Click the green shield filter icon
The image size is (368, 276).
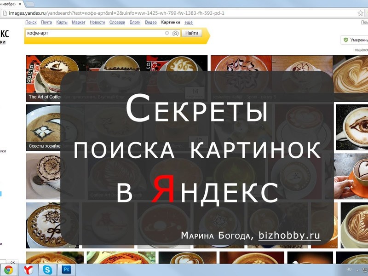(x=346, y=40)
